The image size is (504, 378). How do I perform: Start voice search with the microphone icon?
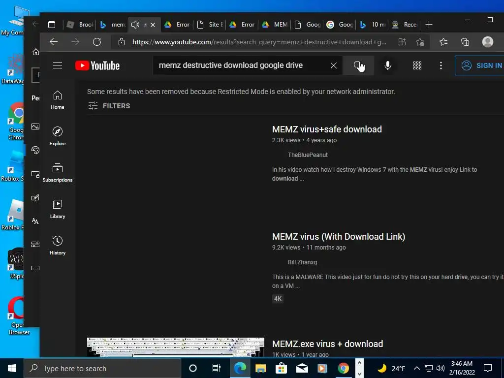pos(388,65)
